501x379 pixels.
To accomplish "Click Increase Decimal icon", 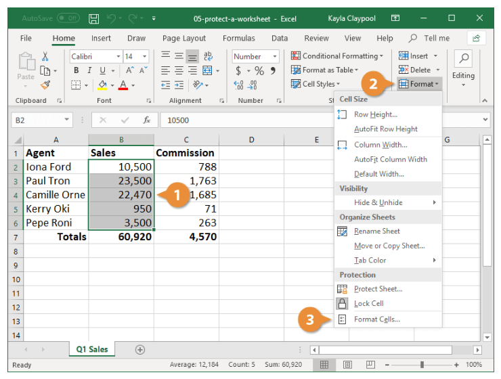I will point(239,85).
